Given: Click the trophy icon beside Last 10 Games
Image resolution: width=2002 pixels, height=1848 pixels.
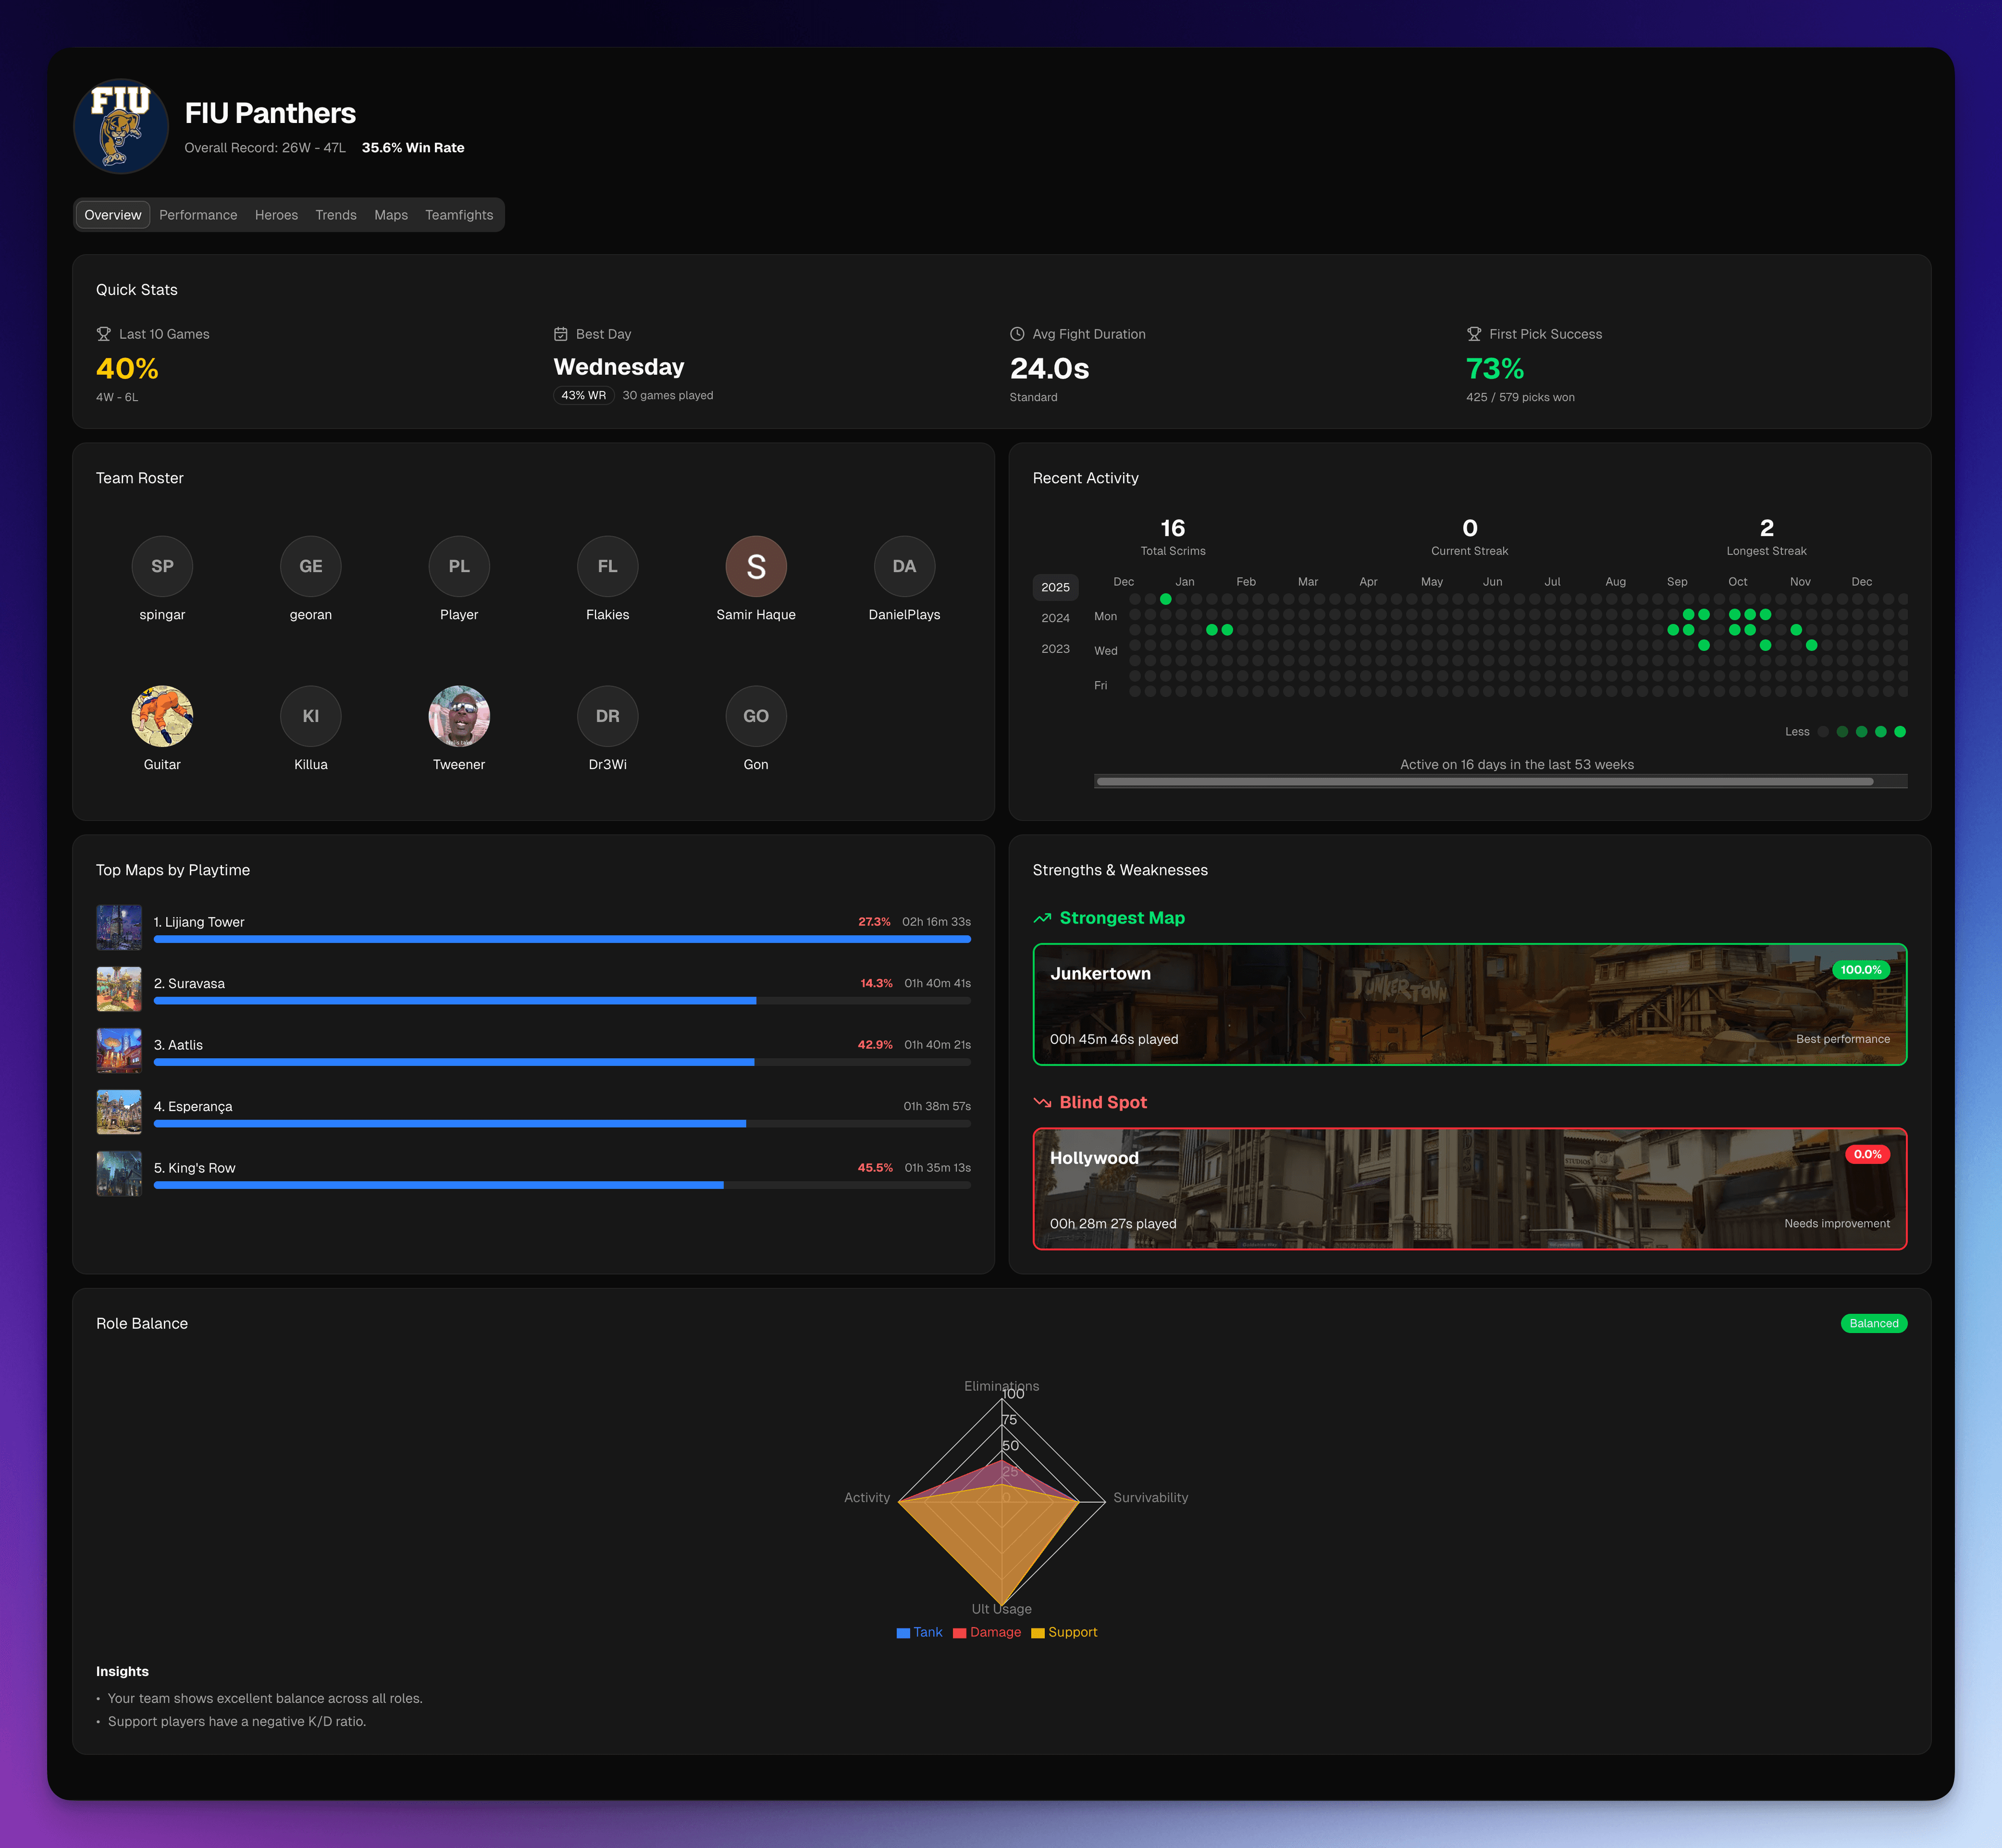Looking at the screenshot, I should click(x=103, y=334).
